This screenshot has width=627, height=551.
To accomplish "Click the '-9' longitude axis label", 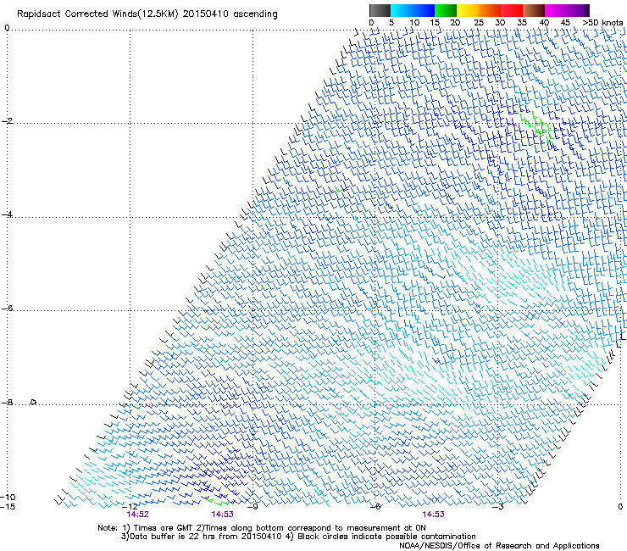I will [x=252, y=507].
